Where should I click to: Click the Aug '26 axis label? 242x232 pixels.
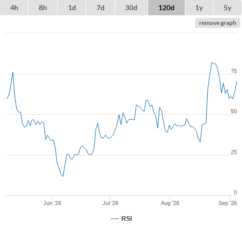point(170,203)
